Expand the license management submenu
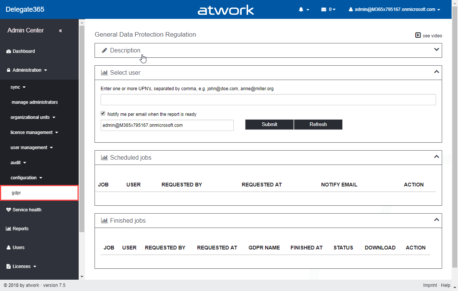 34,132
